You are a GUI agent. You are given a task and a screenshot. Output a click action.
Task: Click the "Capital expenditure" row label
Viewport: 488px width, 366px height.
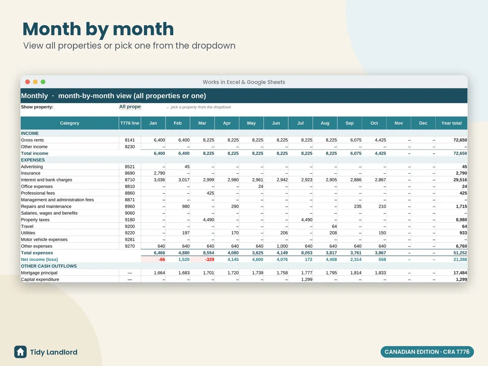(x=40, y=279)
